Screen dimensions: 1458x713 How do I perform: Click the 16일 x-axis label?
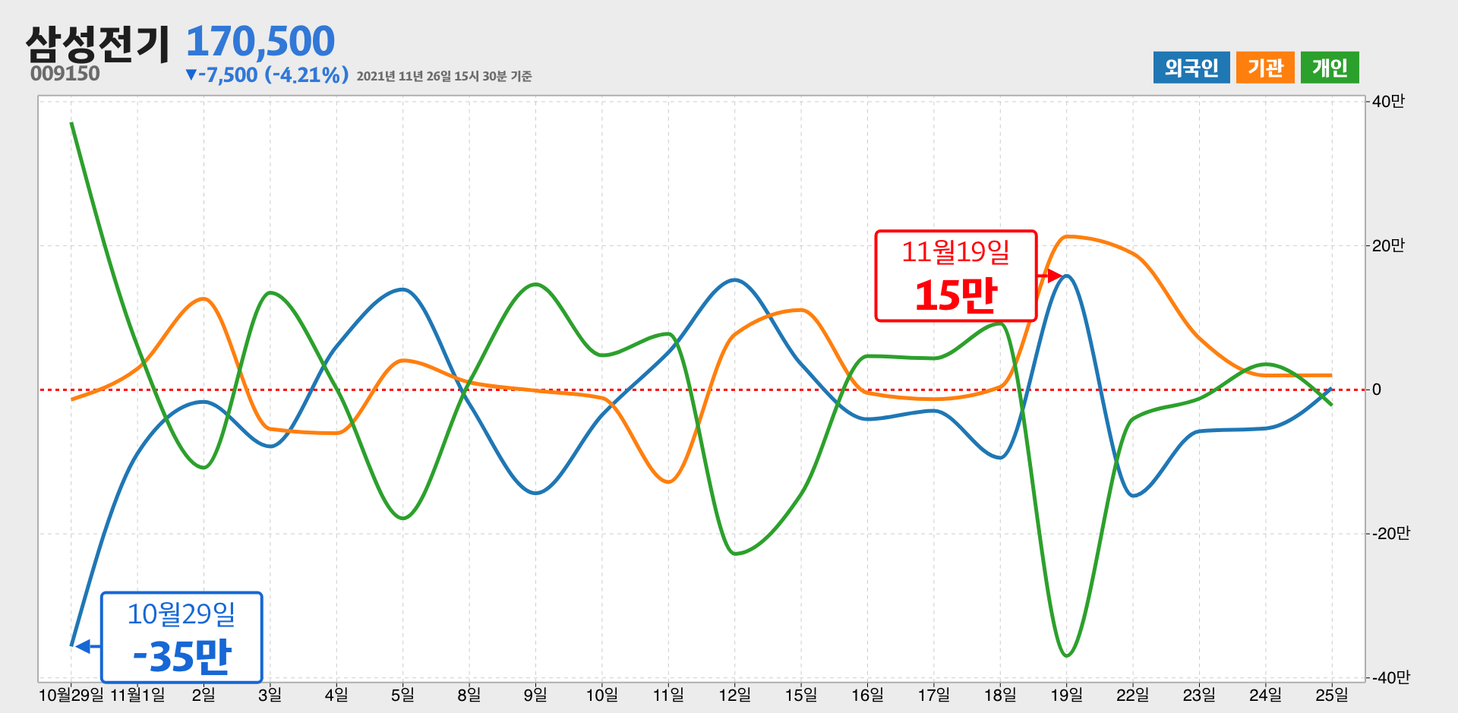pyautogui.click(x=867, y=695)
